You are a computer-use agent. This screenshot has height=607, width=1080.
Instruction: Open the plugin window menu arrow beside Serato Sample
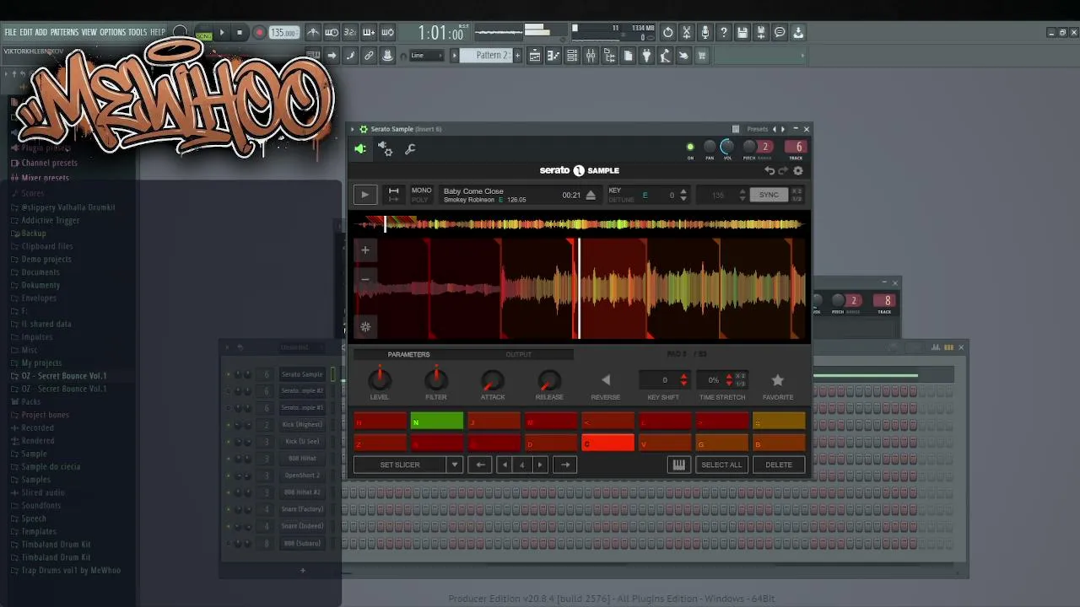click(x=354, y=129)
